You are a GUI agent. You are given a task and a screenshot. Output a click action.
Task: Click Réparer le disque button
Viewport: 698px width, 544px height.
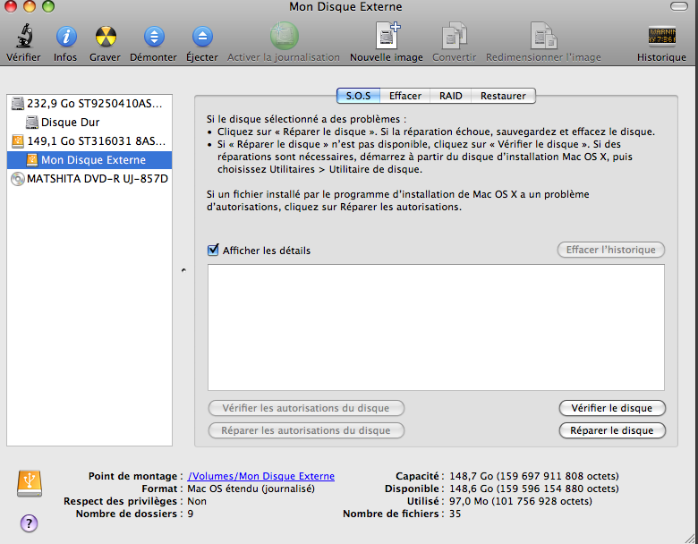[612, 430]
